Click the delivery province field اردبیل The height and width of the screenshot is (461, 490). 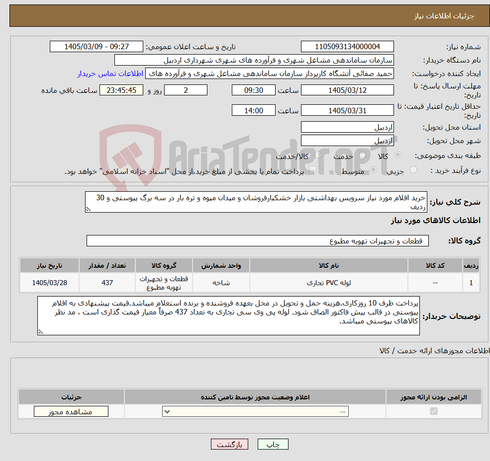[x=347, y=127]
